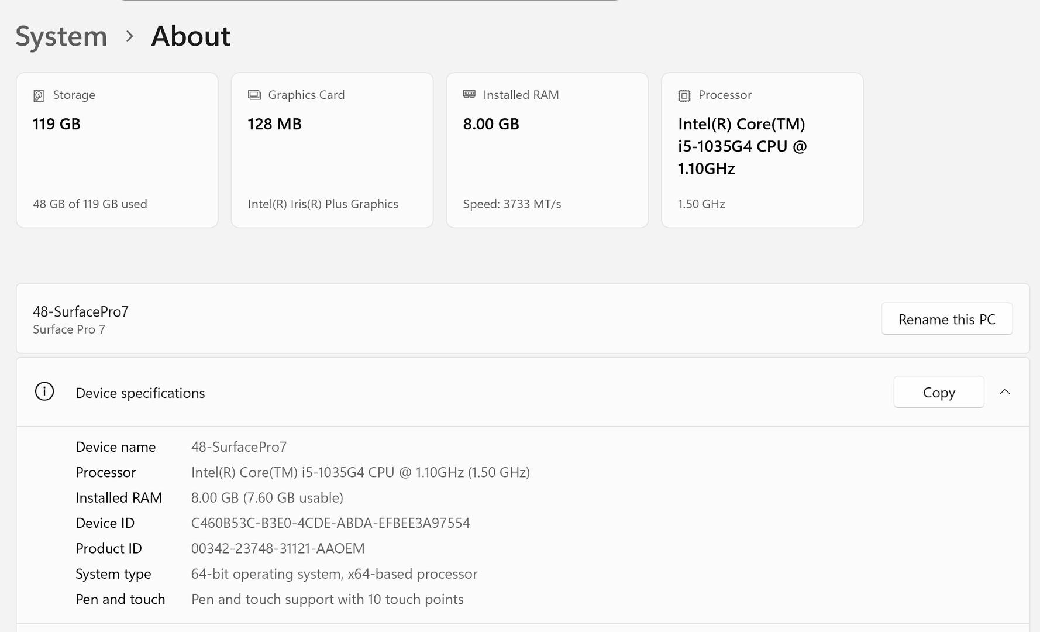
Task: Click the Graphics Card icon
Action: coord(254,95)
